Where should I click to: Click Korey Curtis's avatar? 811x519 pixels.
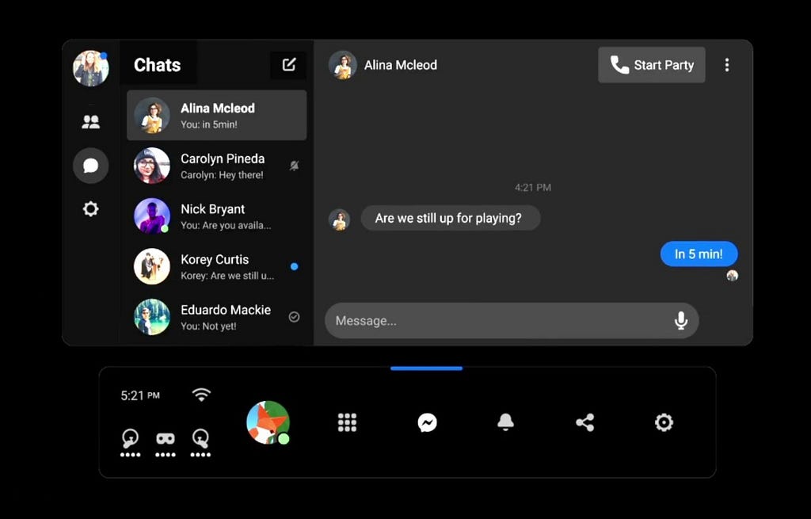coord(152,266)
